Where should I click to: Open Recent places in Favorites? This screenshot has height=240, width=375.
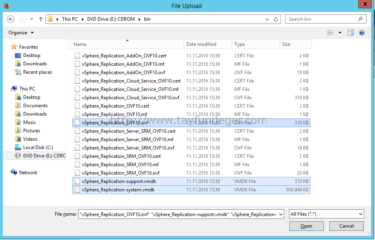33,72
